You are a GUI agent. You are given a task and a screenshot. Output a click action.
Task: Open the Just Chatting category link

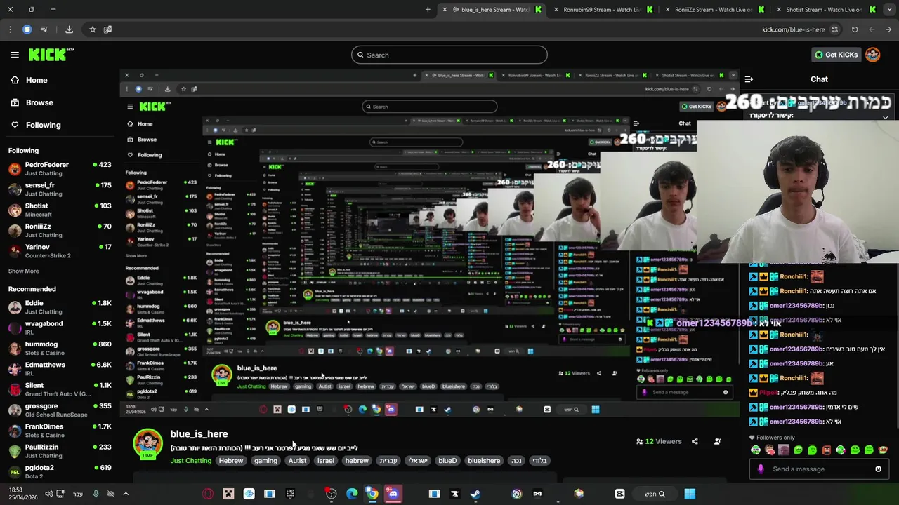pyautogui.click(x=190, y=461)
